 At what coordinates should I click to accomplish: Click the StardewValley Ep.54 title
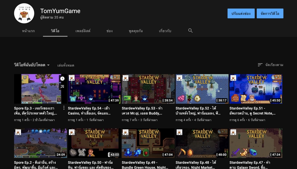[x=89, y=111]
